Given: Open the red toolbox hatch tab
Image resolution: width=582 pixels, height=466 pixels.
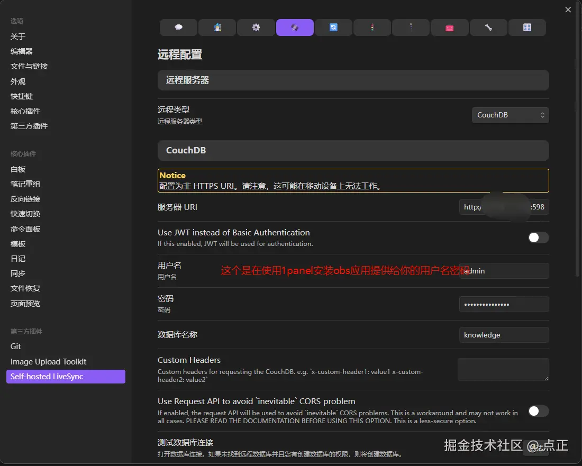Looking at the screenshot, I should (x=450, y=28).
